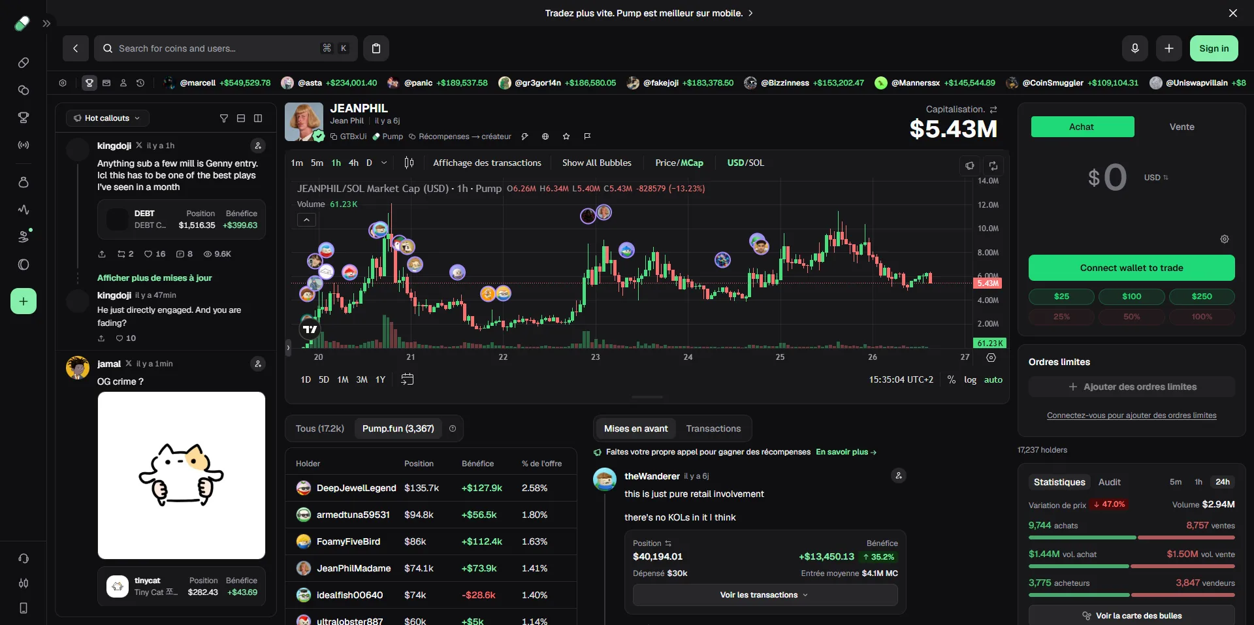
Task: Click the Sign in button
Action: tap(1214, 48)
